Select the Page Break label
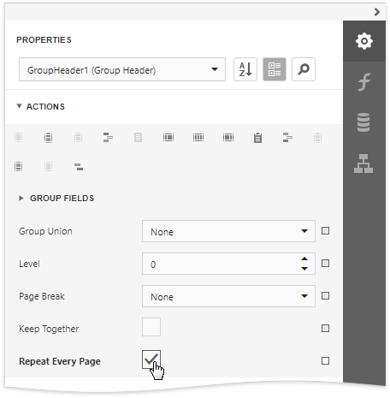 point(42,296)
